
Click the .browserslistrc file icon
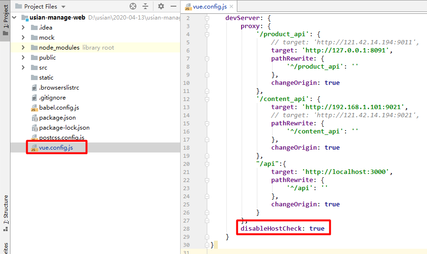(x=34, y=88)
